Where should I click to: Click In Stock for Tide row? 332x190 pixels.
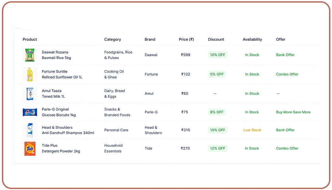coord(252,148)
